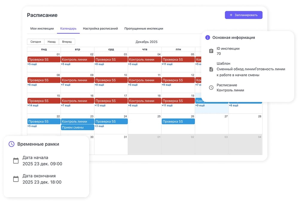The width and height of the screenshot is (299, 205).
Task: Switch to the Календарь tab
Action: tap(68, 29)
